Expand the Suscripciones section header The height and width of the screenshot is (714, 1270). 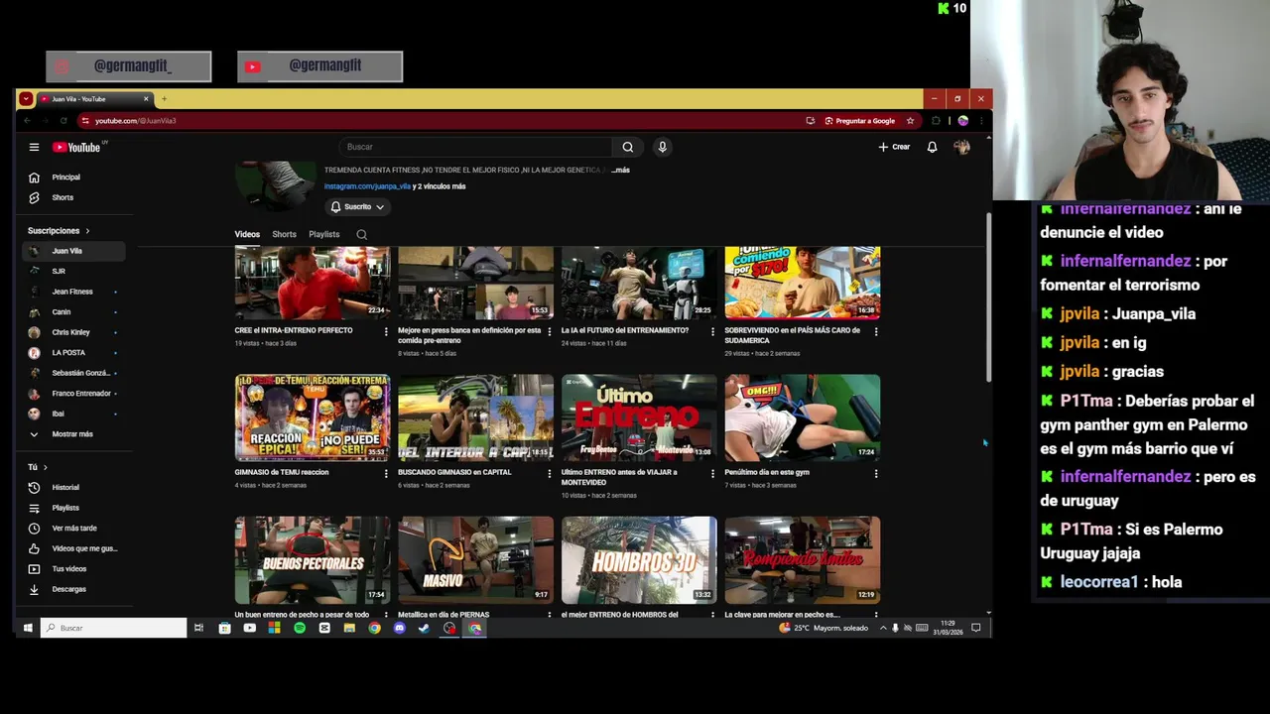point(59,231)
